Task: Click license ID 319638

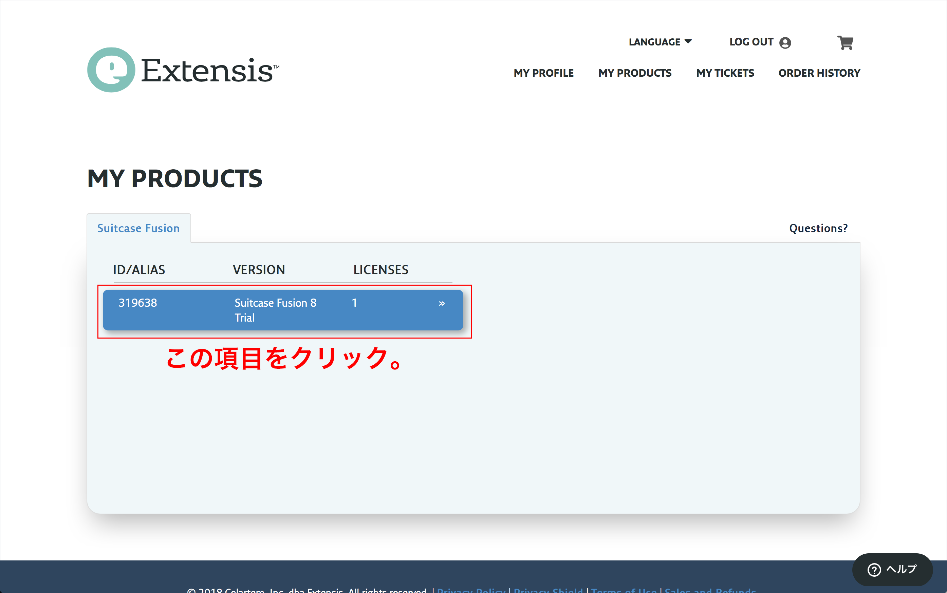Action: point(138,303)
